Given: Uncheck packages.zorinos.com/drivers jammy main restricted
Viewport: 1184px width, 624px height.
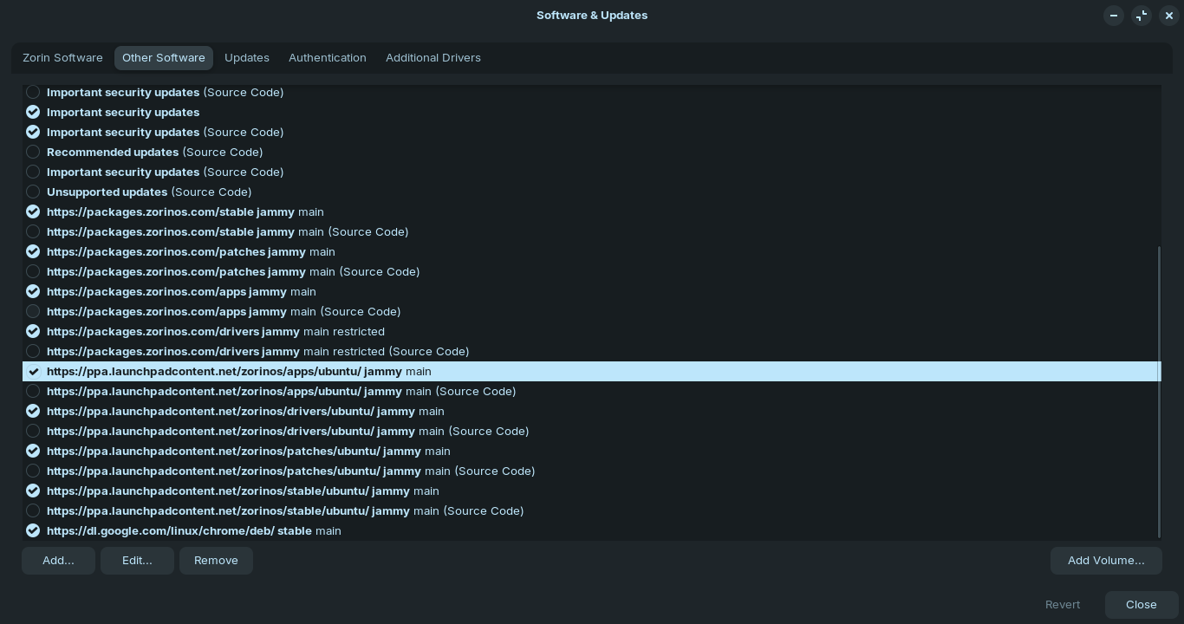Looking at the screenshot, I should click(33, 331).
